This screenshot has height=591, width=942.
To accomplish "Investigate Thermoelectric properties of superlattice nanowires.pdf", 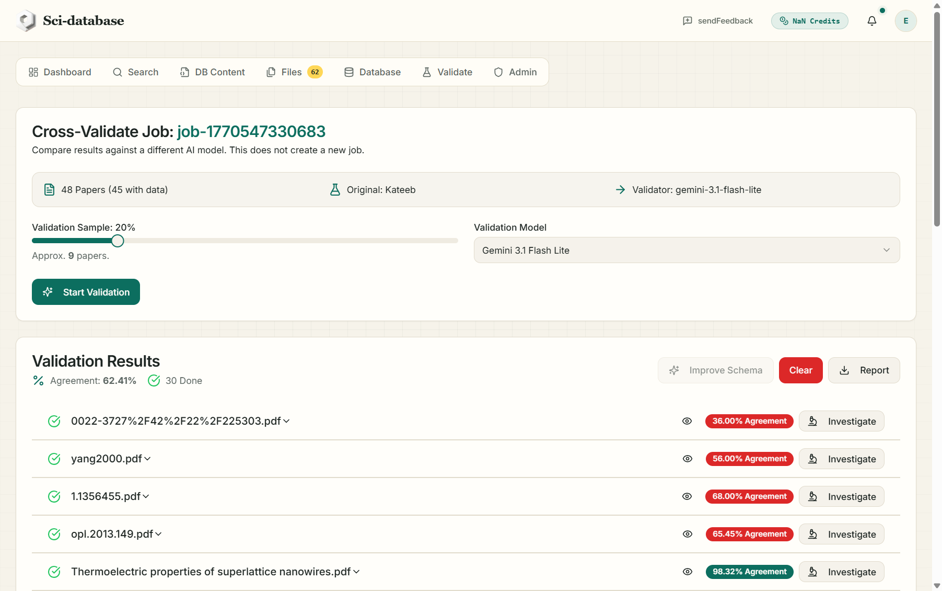I will point(841,572).
